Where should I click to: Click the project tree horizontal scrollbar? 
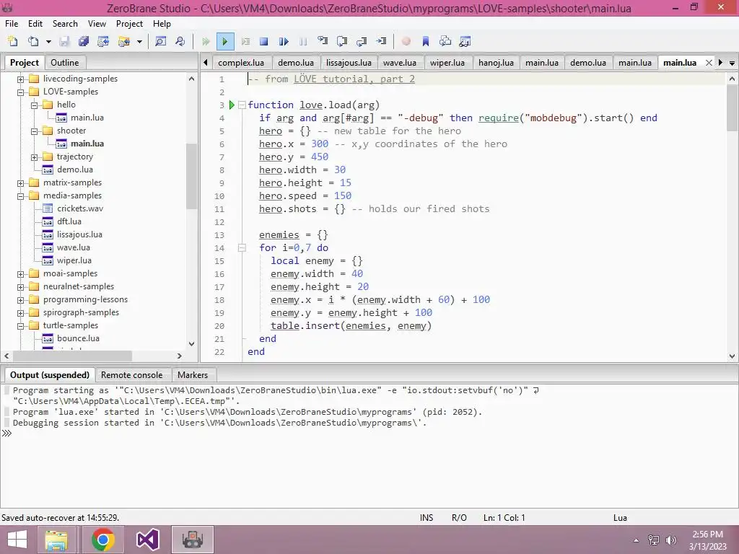[x=93, y=356]
